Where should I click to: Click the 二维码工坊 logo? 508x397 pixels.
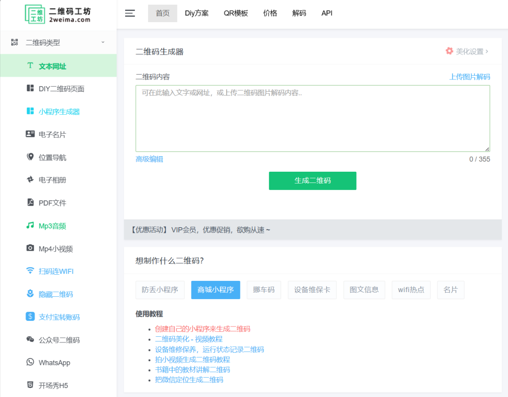[58, 14]
